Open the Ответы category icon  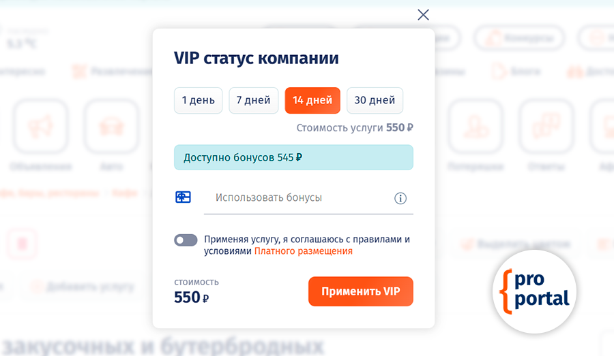pos(545,127)
